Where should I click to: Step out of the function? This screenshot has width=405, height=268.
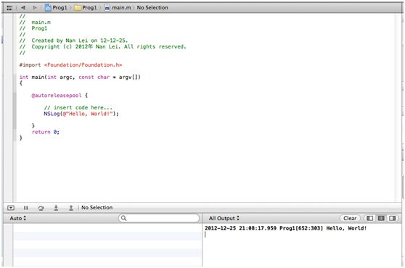pos(71,208)
